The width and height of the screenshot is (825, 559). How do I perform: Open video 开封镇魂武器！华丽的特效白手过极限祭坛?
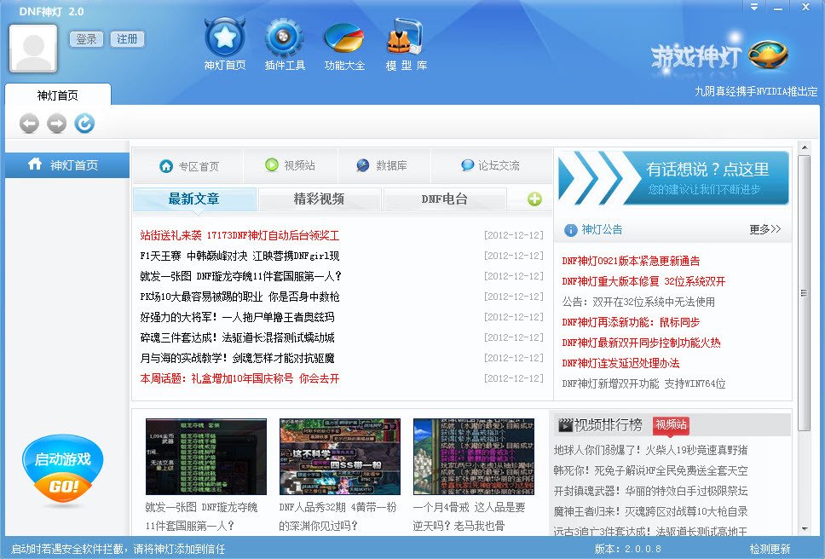650,491
